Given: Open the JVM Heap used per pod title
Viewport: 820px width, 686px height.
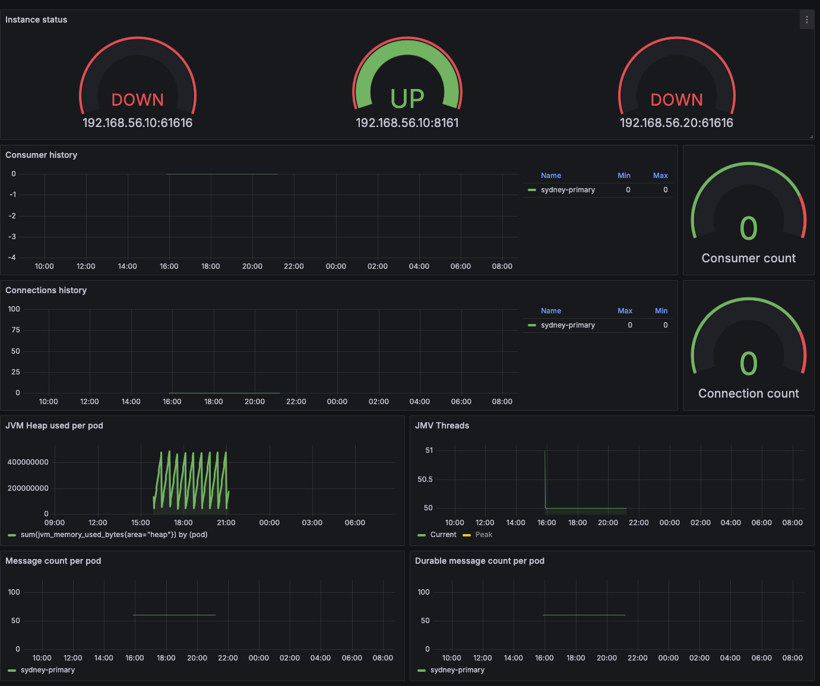Looking at the screenshot, I should (54, 425).
